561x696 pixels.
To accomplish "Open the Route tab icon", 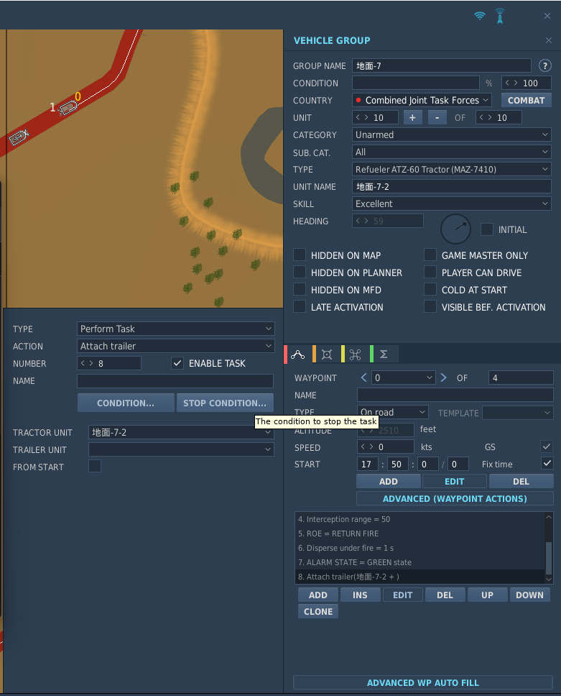I will click(x=297, y=354).
